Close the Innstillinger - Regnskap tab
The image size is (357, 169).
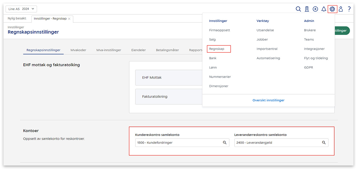coord(69,19)
